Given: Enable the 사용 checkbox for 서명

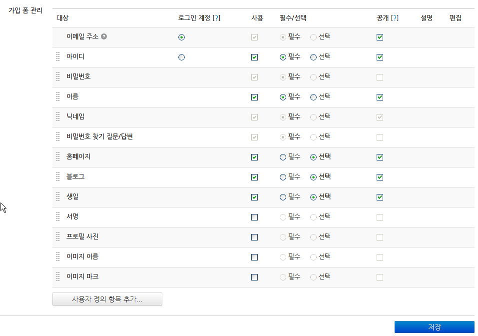Looking at the screenshot, I should pyautogui.click(x=254, y=216).
